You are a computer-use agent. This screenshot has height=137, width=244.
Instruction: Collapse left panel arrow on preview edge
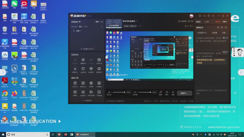pos(107,57)
